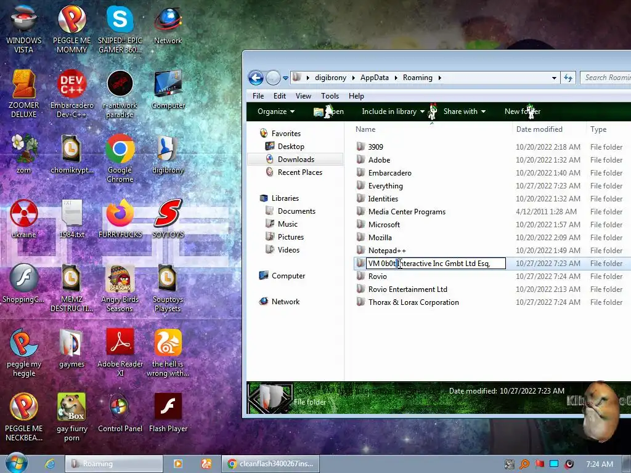Open Internet Explorer from taskbar
631x473 pixels.
pos(49,464)
